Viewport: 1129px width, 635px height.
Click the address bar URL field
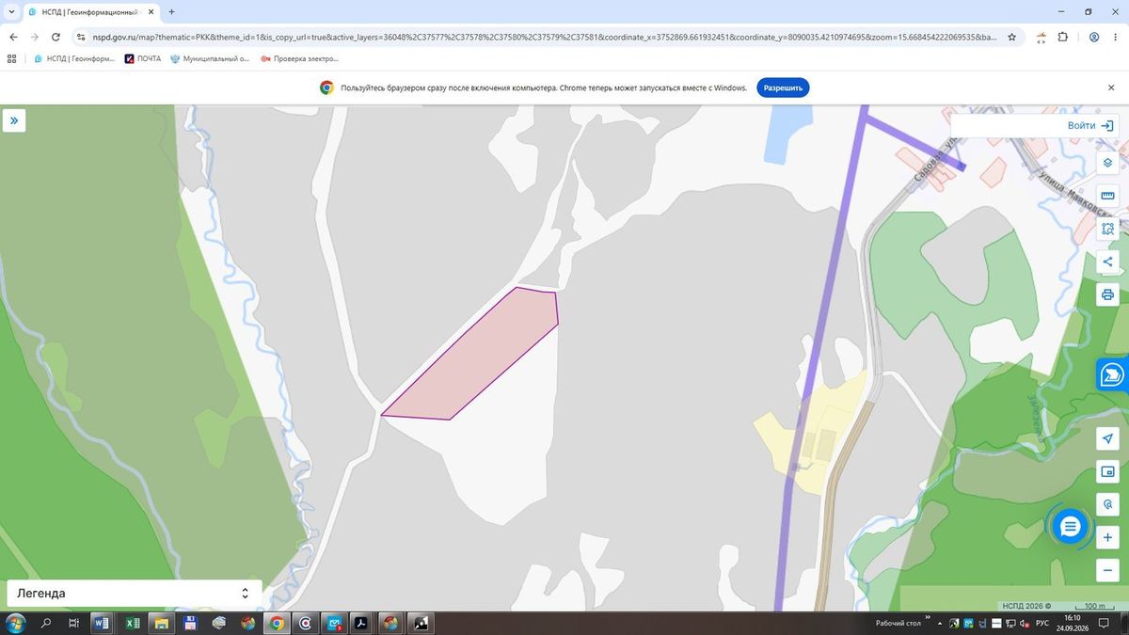tap(544, 38)
